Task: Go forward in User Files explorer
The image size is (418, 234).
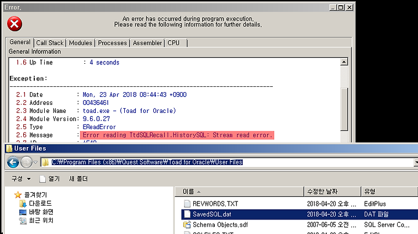Action: pos(26,162)
